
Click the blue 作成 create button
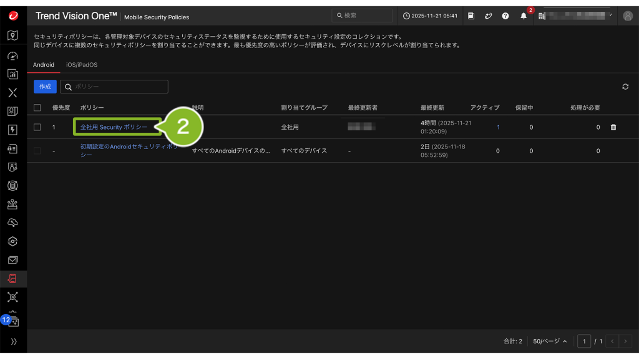click(x=45, y=87)
